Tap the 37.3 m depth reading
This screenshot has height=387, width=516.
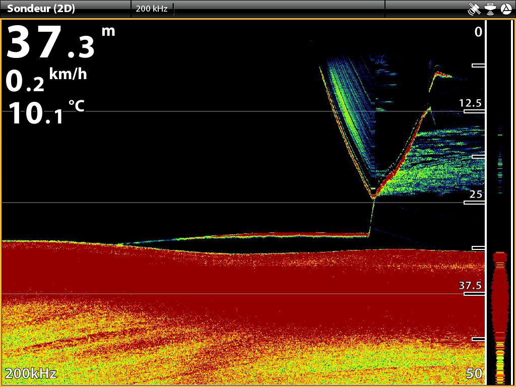(x=60, y=42)
